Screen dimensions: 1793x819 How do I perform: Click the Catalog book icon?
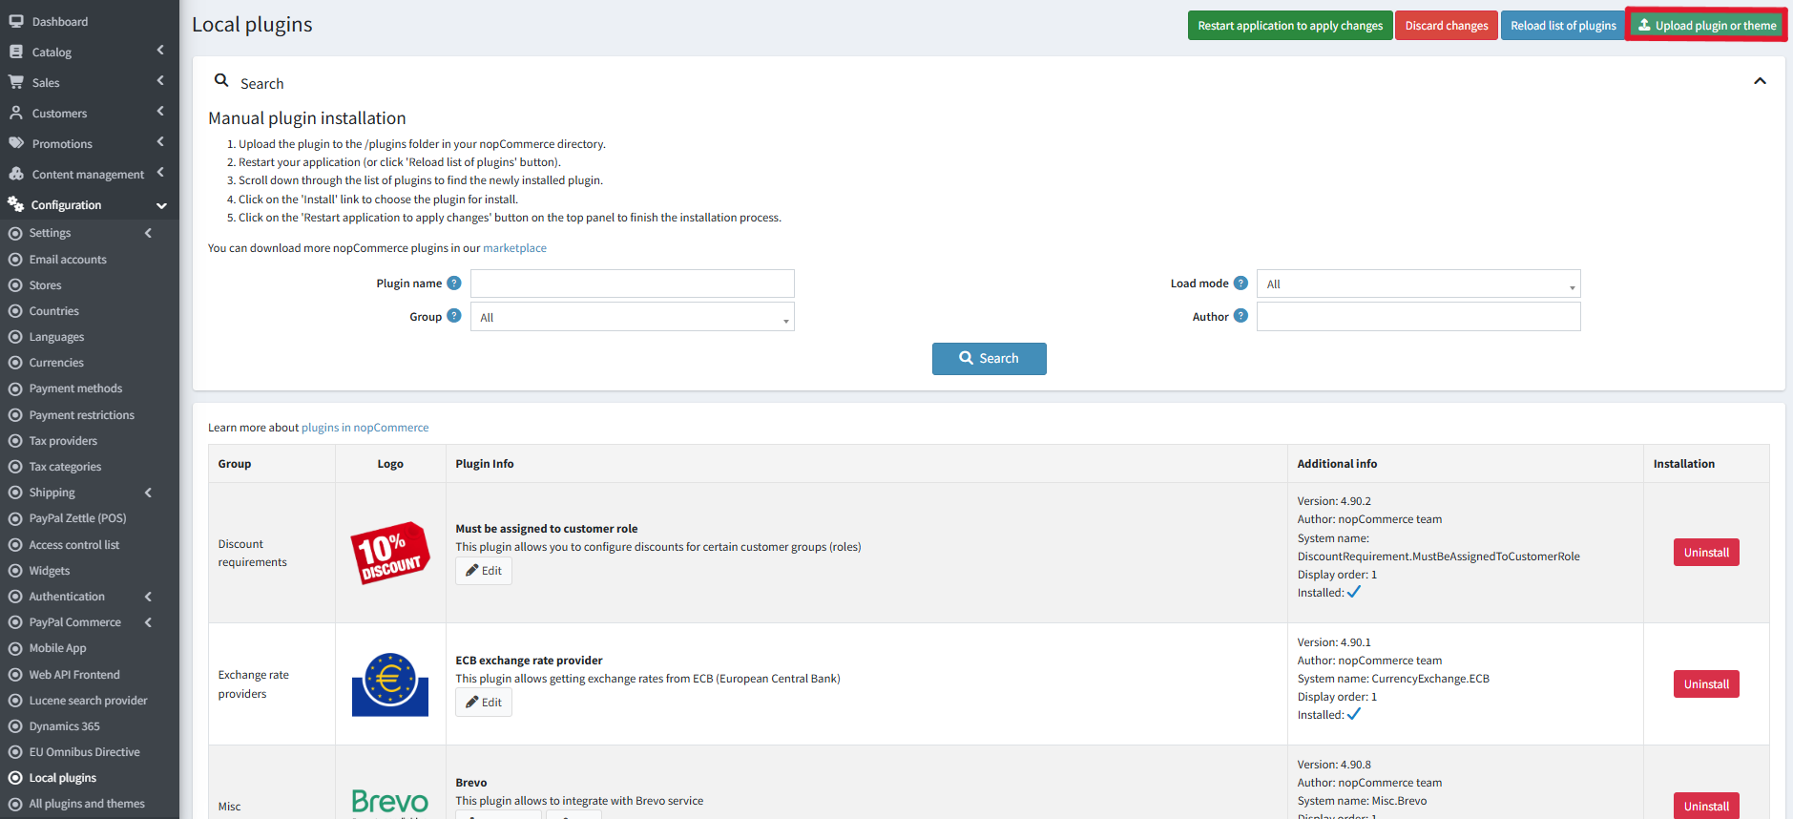coord(16,52)
